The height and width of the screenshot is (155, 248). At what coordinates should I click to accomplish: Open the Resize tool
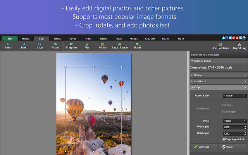pyautogui.click(x=102, y=44)
